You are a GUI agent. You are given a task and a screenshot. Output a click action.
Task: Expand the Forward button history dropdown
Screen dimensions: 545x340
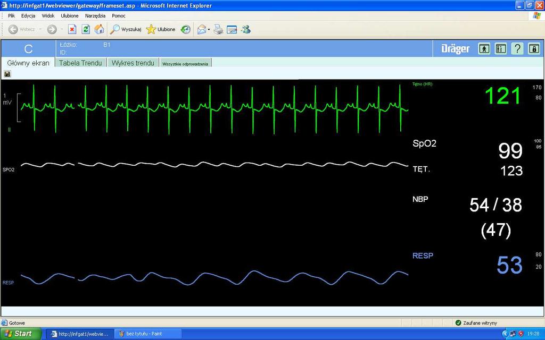[x=62, y=30]
